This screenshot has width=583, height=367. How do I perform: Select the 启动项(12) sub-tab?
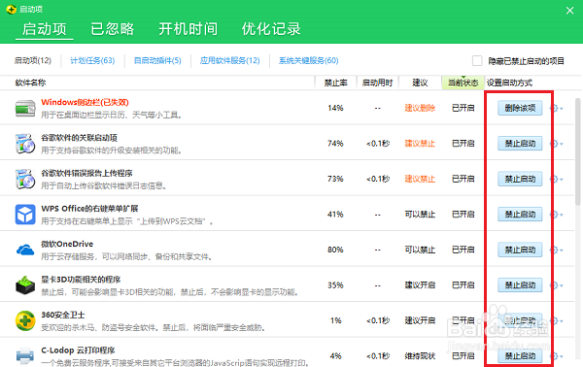[33, 60]
